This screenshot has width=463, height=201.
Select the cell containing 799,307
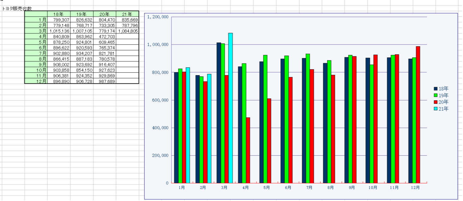click(59, 20)
